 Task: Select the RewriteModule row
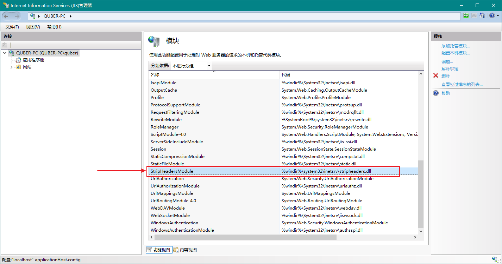tap(166, 120)
